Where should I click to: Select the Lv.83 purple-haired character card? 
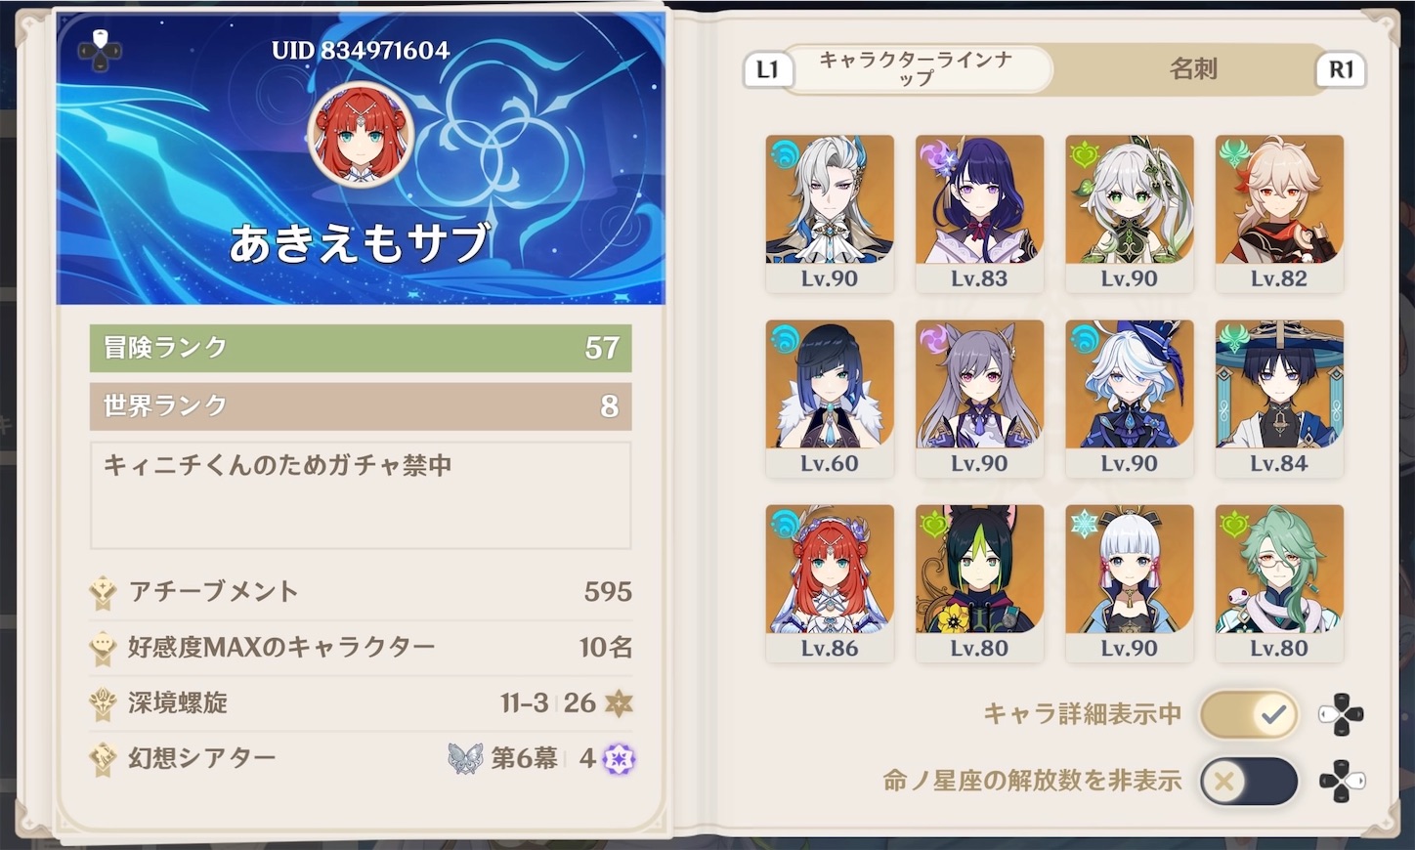point(979,214)
